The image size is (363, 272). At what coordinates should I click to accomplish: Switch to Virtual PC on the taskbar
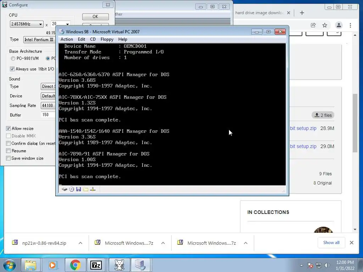pyautogui.click(x=140, y=265)
